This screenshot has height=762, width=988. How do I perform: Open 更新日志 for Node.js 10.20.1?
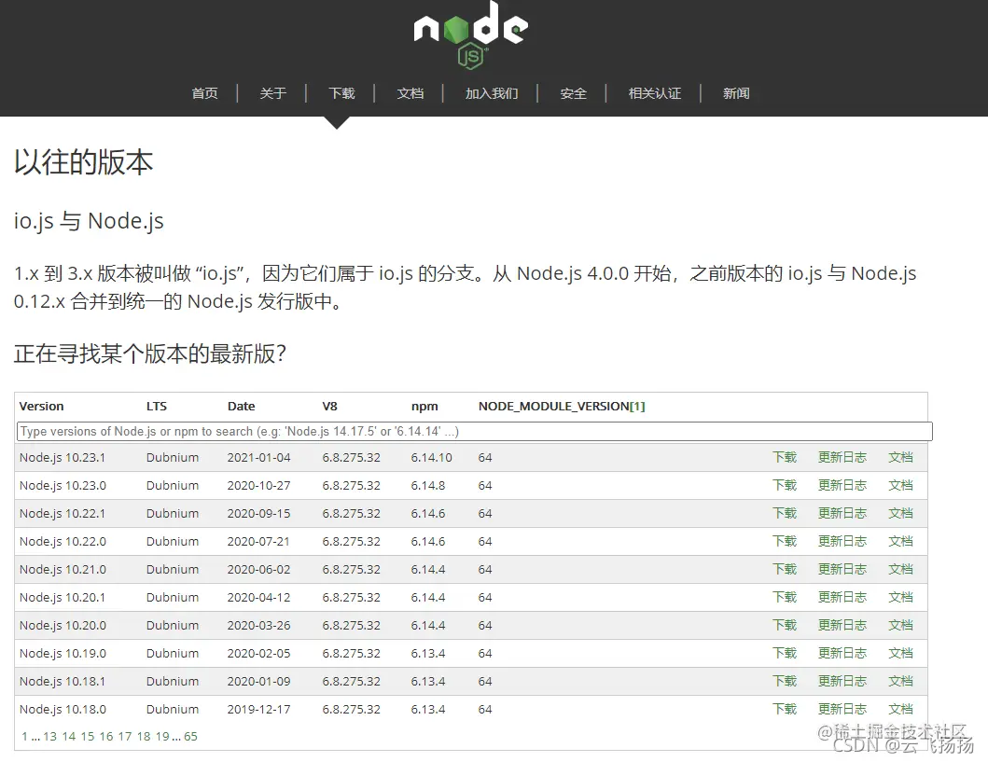(x=842, y=597)
